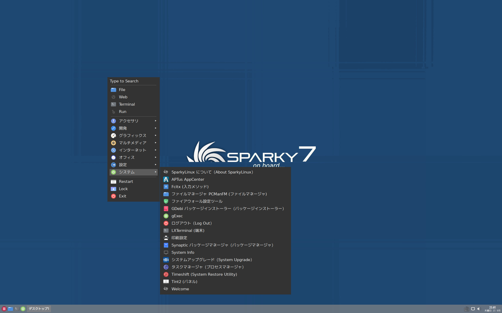This screenshot has height=313, width=502.
Task: Click the タスクマネージャ icon
Action: point(166,267)
